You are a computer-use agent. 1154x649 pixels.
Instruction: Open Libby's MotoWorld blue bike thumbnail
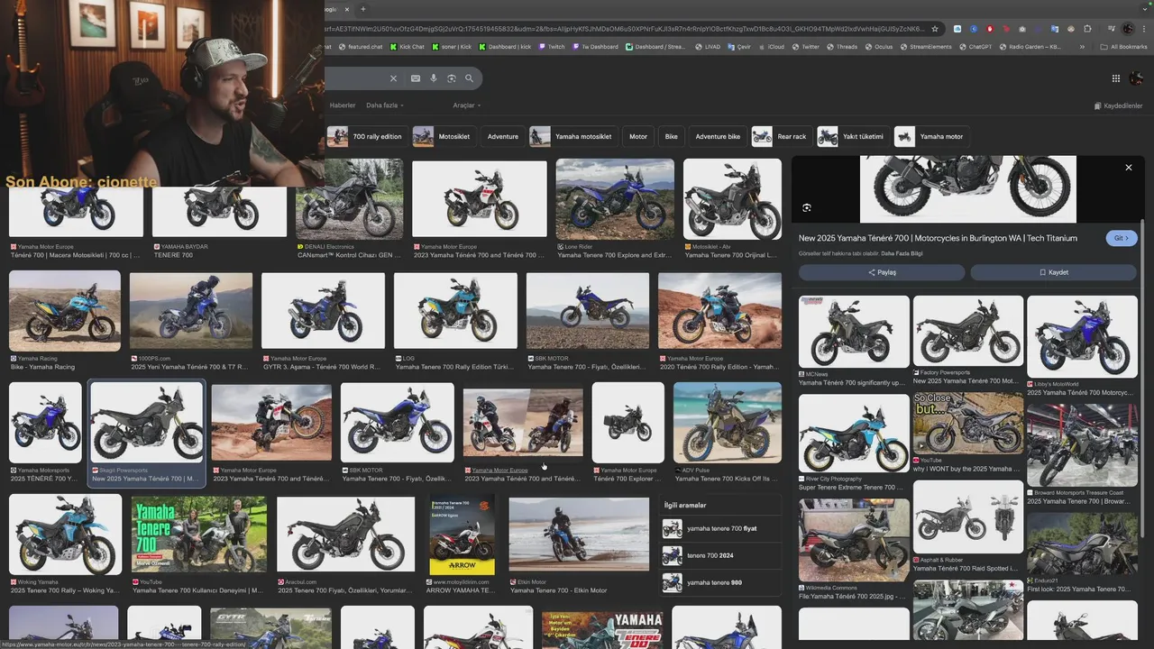click(x=1082, y=336)
